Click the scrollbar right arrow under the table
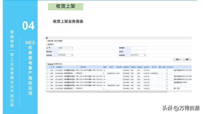Viewport: 203px width, 114px height. pos(191,92)
